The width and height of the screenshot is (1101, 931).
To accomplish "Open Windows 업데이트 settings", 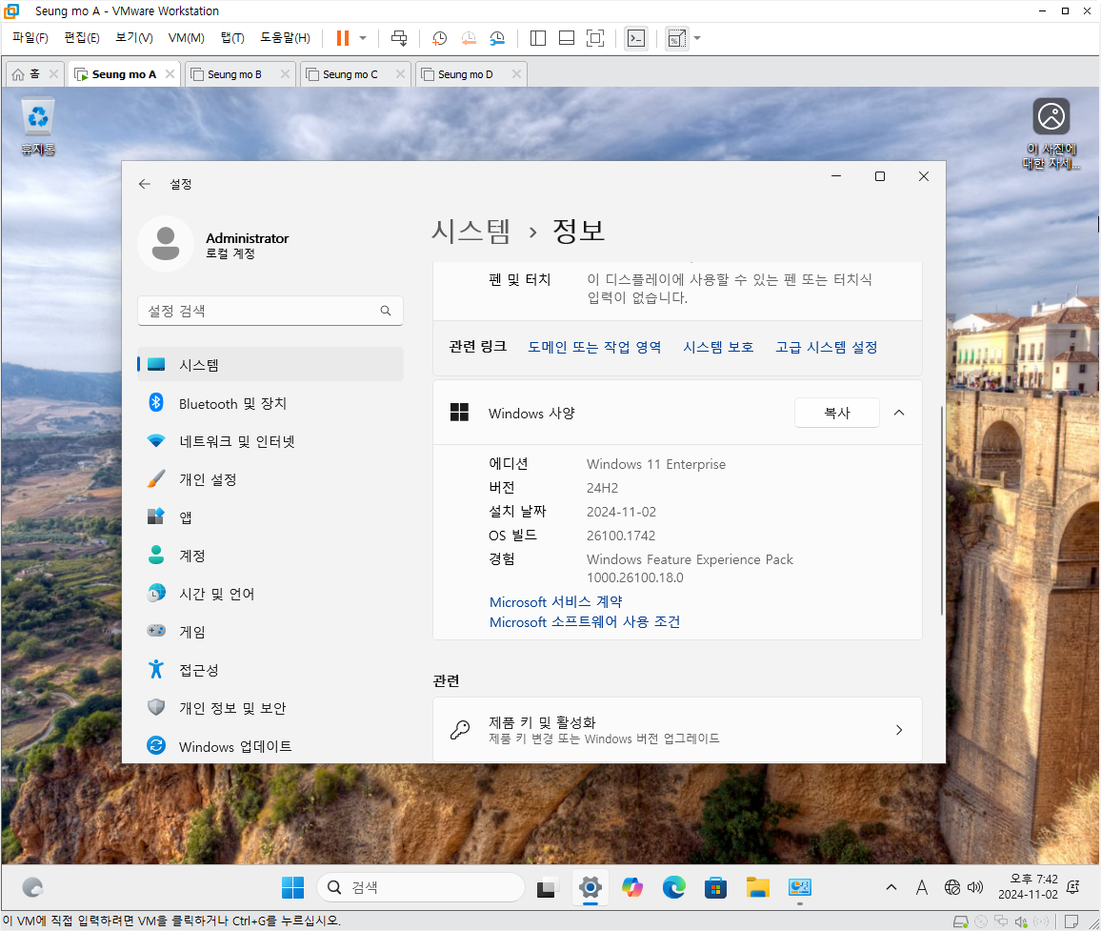I will click(270, 746).
